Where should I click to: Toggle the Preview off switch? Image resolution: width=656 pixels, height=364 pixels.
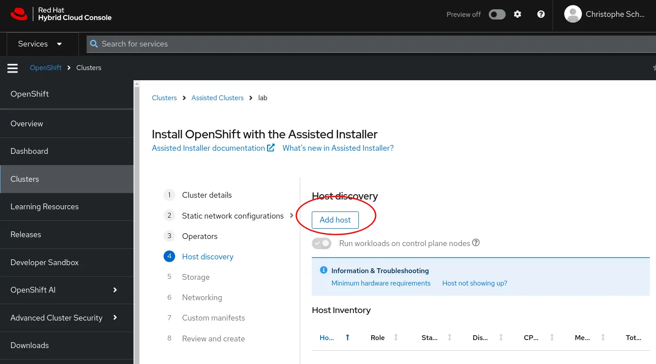click(497, 14)
